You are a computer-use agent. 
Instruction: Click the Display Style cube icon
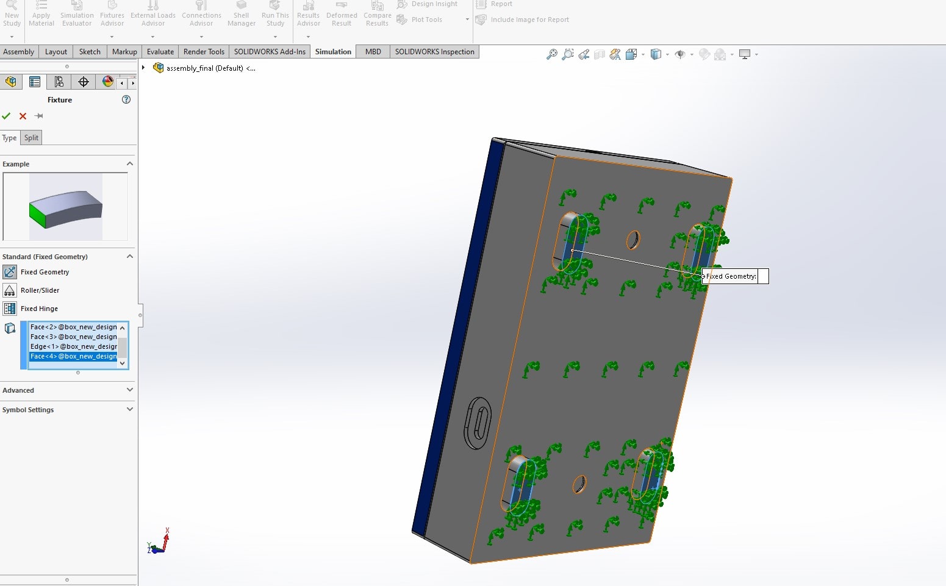pyautogui.click(x=656, y=54)
